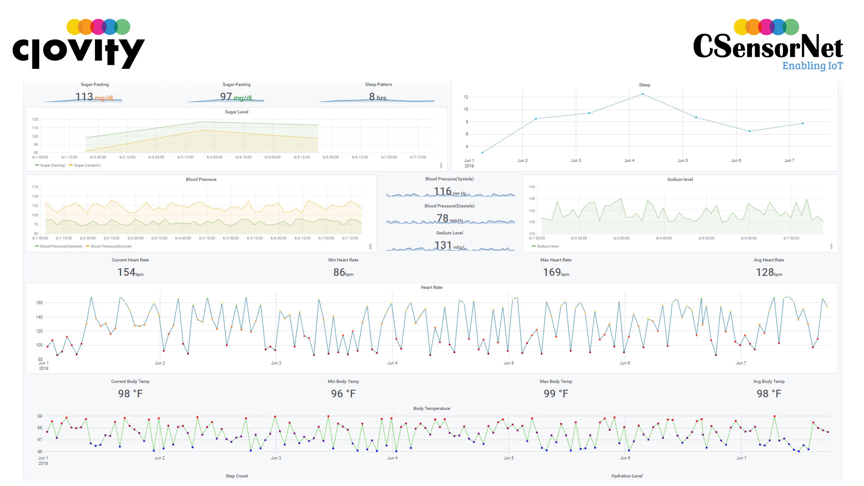The height and width of the screenshot is (486, 864).
Task: Click the 6/3 00:00 label on Blood Pressure chart
Action: 135,238
